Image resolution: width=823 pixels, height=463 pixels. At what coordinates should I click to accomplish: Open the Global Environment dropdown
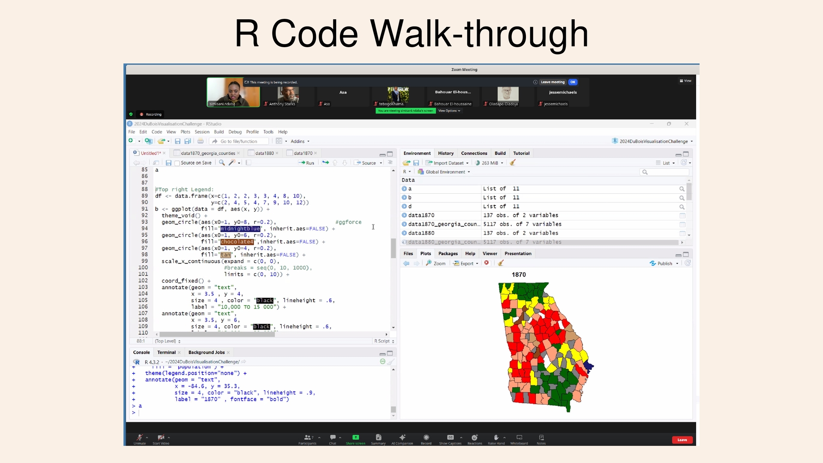coord(444,172)
